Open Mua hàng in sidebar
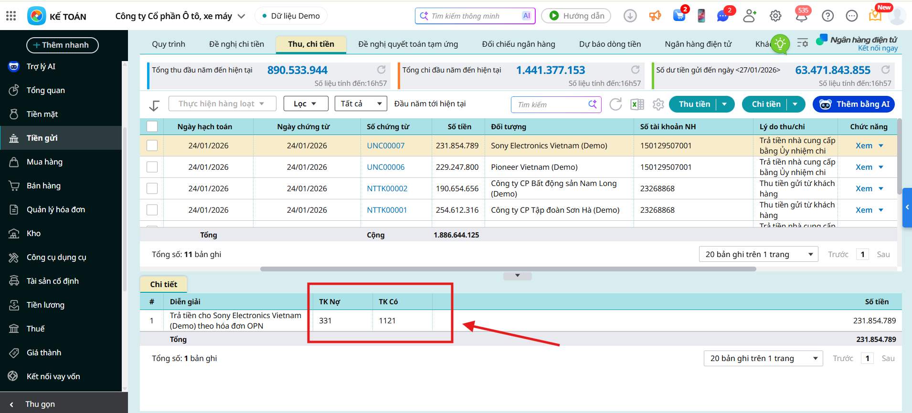Screen dimensions: 912x413 click(44, 162)
